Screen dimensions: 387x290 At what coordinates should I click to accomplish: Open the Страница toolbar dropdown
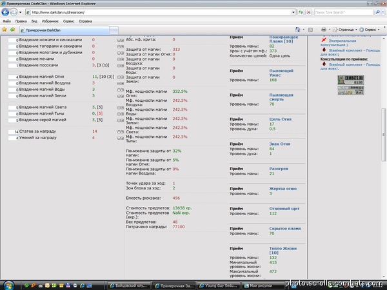[x=344, y=30]
